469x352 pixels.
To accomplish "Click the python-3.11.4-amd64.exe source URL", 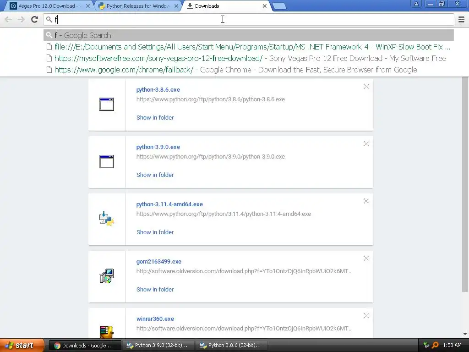I will point(224,214).
